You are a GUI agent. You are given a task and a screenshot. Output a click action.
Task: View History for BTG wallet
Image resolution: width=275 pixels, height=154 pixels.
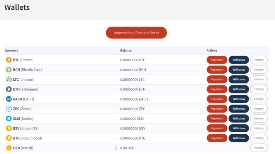(x=259, y=138)
